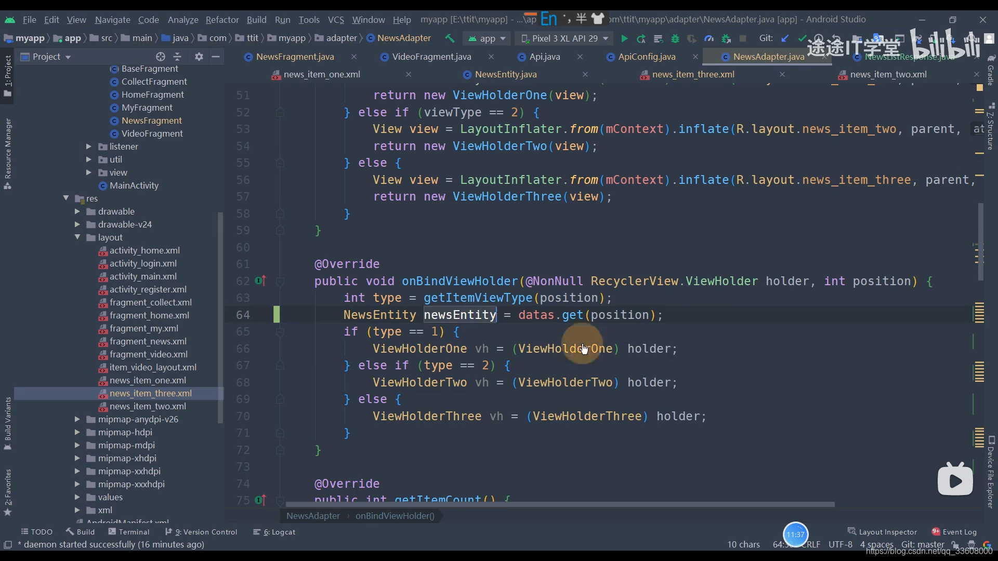
Task: Click the Apply Code Changes icon
Action: (x=658, y=38)
